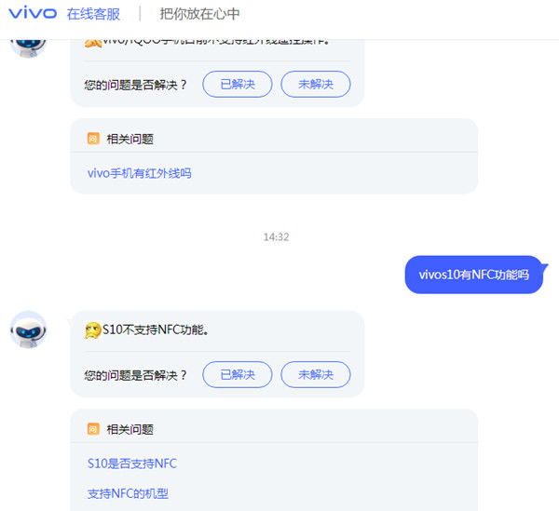Click the orange question icon above the vivo手机有红外线吗 link
This screenshot has height=511, width=559.
click(93, 138)
